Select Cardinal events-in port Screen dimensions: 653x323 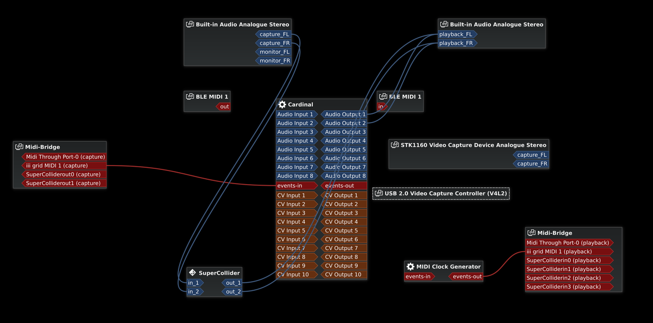point(297,185)
